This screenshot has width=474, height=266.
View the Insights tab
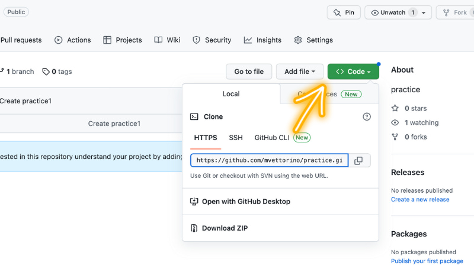[262, 40]
